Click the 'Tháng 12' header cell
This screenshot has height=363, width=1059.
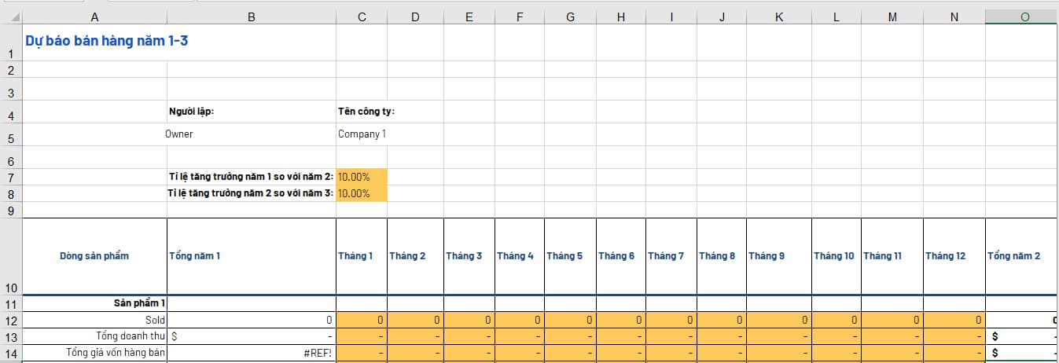pos(954,256)
